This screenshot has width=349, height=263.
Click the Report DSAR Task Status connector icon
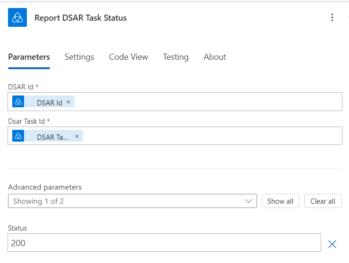17,18
